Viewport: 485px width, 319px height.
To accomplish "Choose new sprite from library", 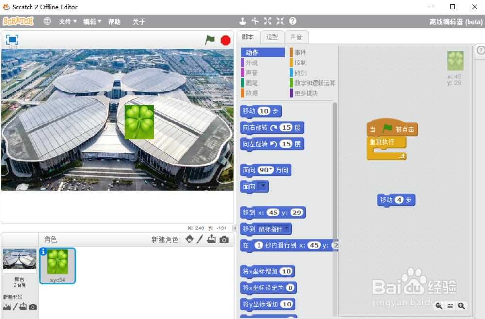I will (x=189, y=239).
